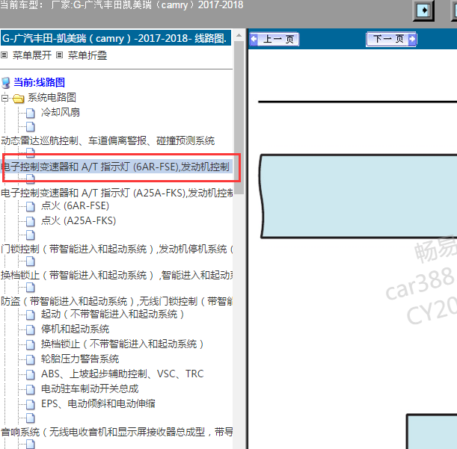457x449 pixels.
Task: Open 换档锁止（不带智能进入和起动系统） diagram
Action: tap(122, 344)
